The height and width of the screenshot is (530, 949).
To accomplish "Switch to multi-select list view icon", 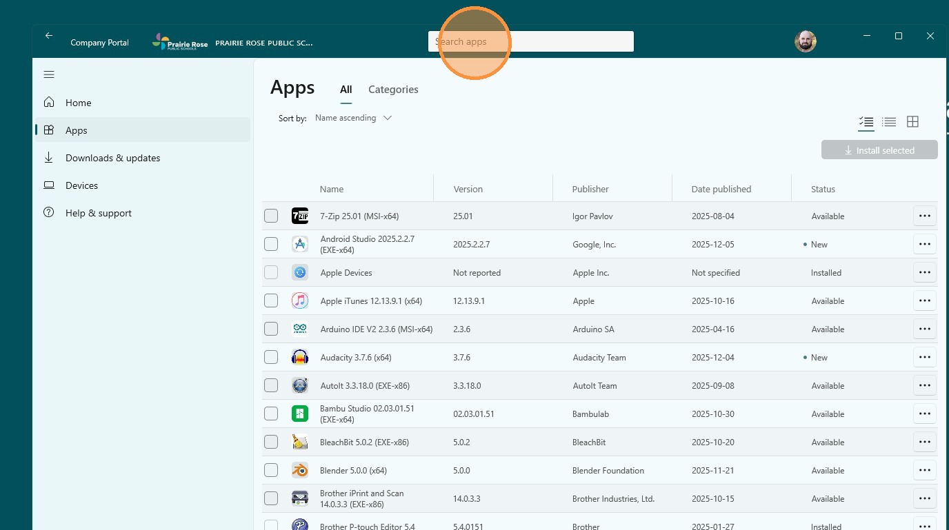I will (x=866, y=122).
